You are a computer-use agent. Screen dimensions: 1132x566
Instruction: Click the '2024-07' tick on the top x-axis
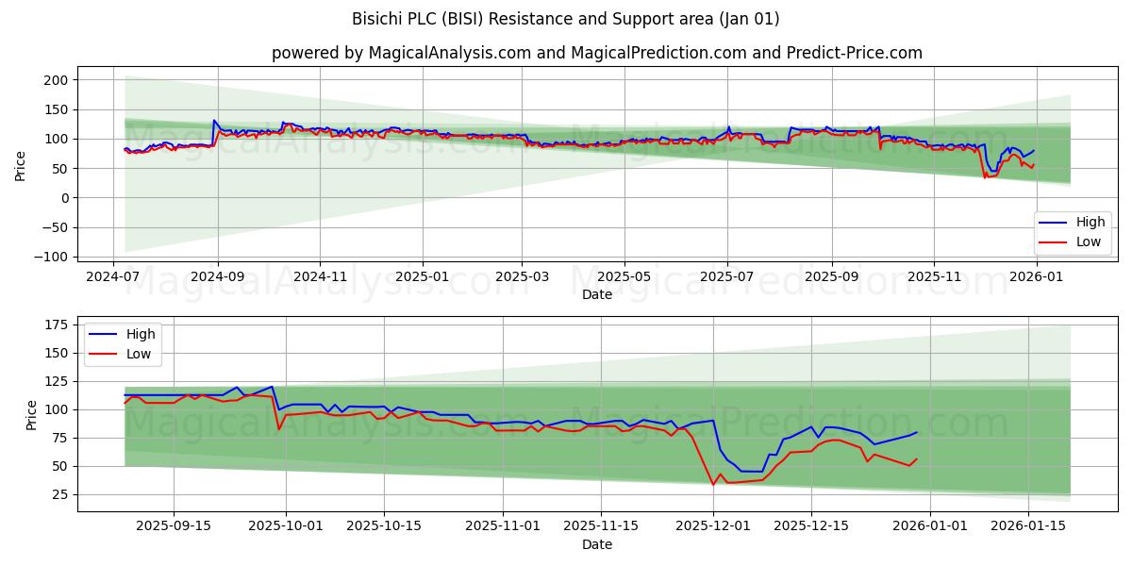(x=114, y=276)
